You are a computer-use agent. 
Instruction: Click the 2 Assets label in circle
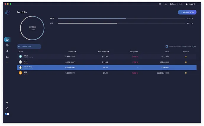coord(32,30)
